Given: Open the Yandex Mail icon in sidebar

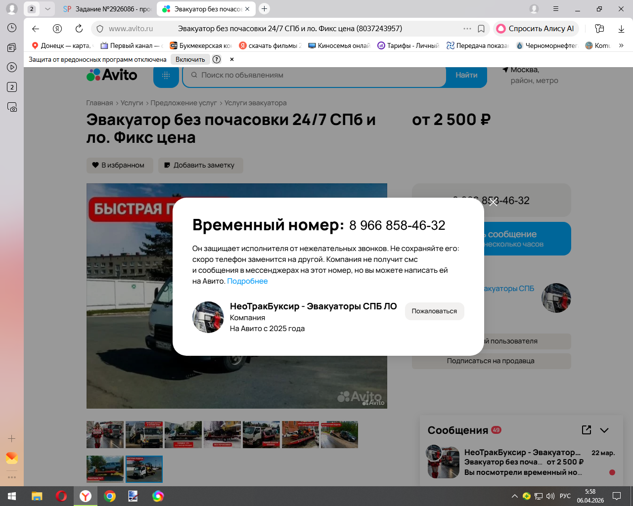Looking at the screenshot, I should coord(12,458).
